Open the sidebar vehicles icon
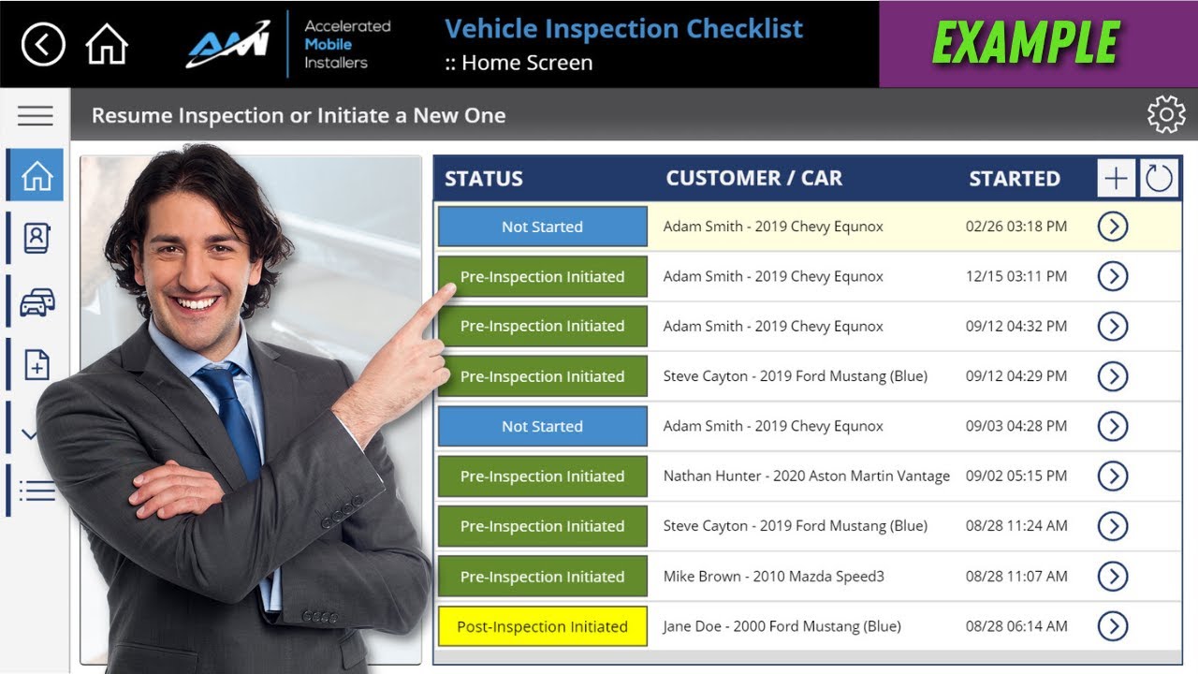 click(37, 302)
